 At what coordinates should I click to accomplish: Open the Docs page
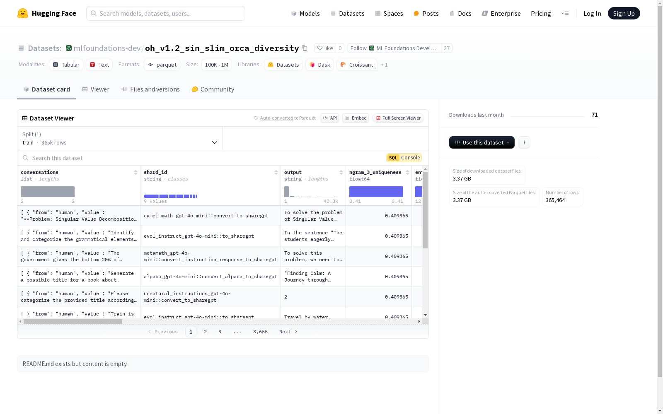[x=460, y=13]
